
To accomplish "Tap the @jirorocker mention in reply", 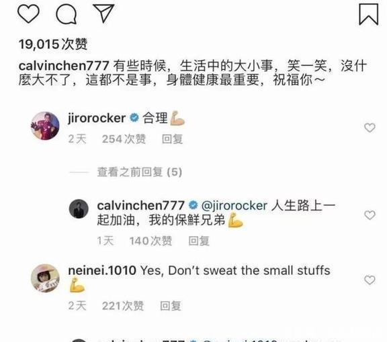I will tap(234, 205).
